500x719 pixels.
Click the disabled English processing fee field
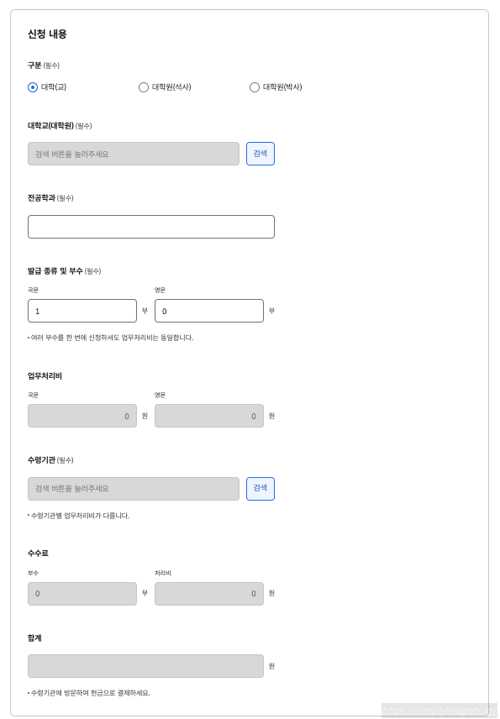(x=208, y=416)
